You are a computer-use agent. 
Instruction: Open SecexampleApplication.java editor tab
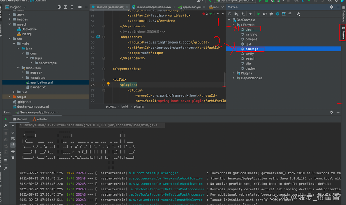153,7
